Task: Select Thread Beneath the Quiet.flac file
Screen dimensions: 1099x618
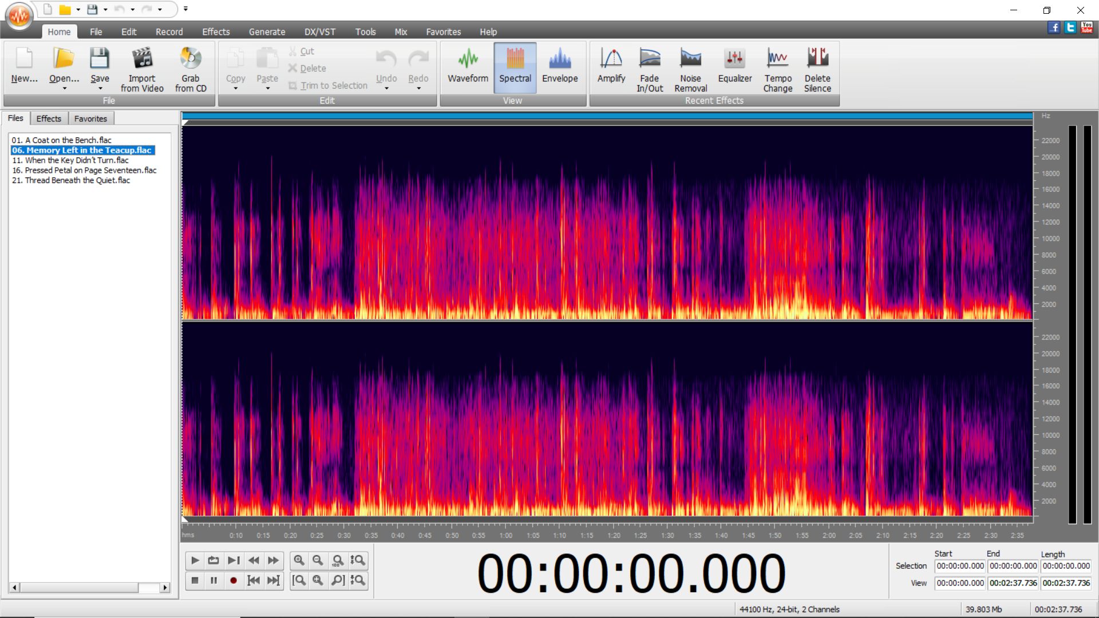Action: pos(71,180)
